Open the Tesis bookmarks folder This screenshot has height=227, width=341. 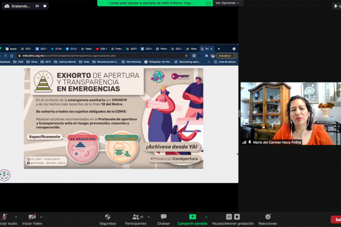click(84, 62)
